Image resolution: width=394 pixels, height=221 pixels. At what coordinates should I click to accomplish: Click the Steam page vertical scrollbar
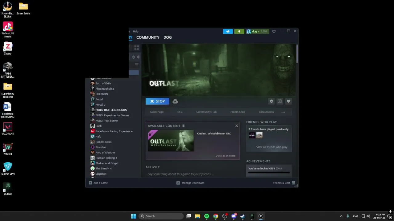click(x=297, y=54)
